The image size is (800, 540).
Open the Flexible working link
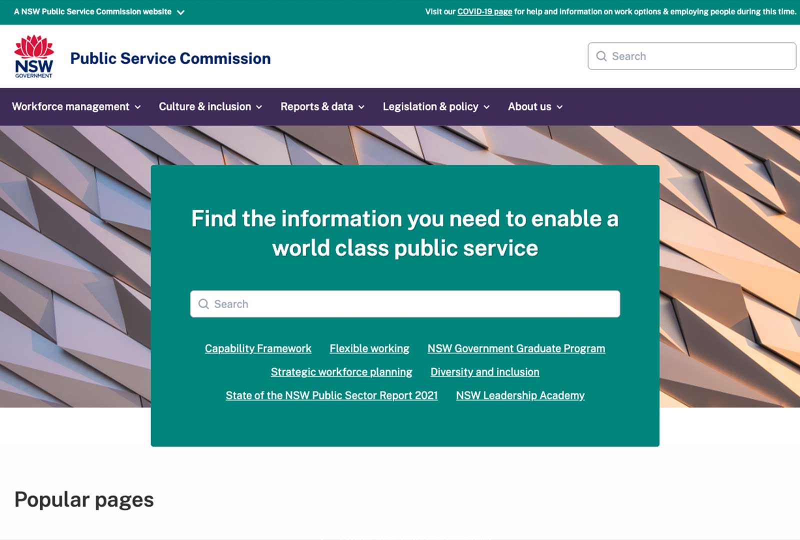click(369, 348)
